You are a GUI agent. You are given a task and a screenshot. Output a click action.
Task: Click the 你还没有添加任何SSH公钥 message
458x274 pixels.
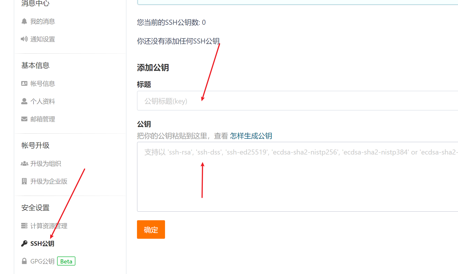tap(178, 41)
